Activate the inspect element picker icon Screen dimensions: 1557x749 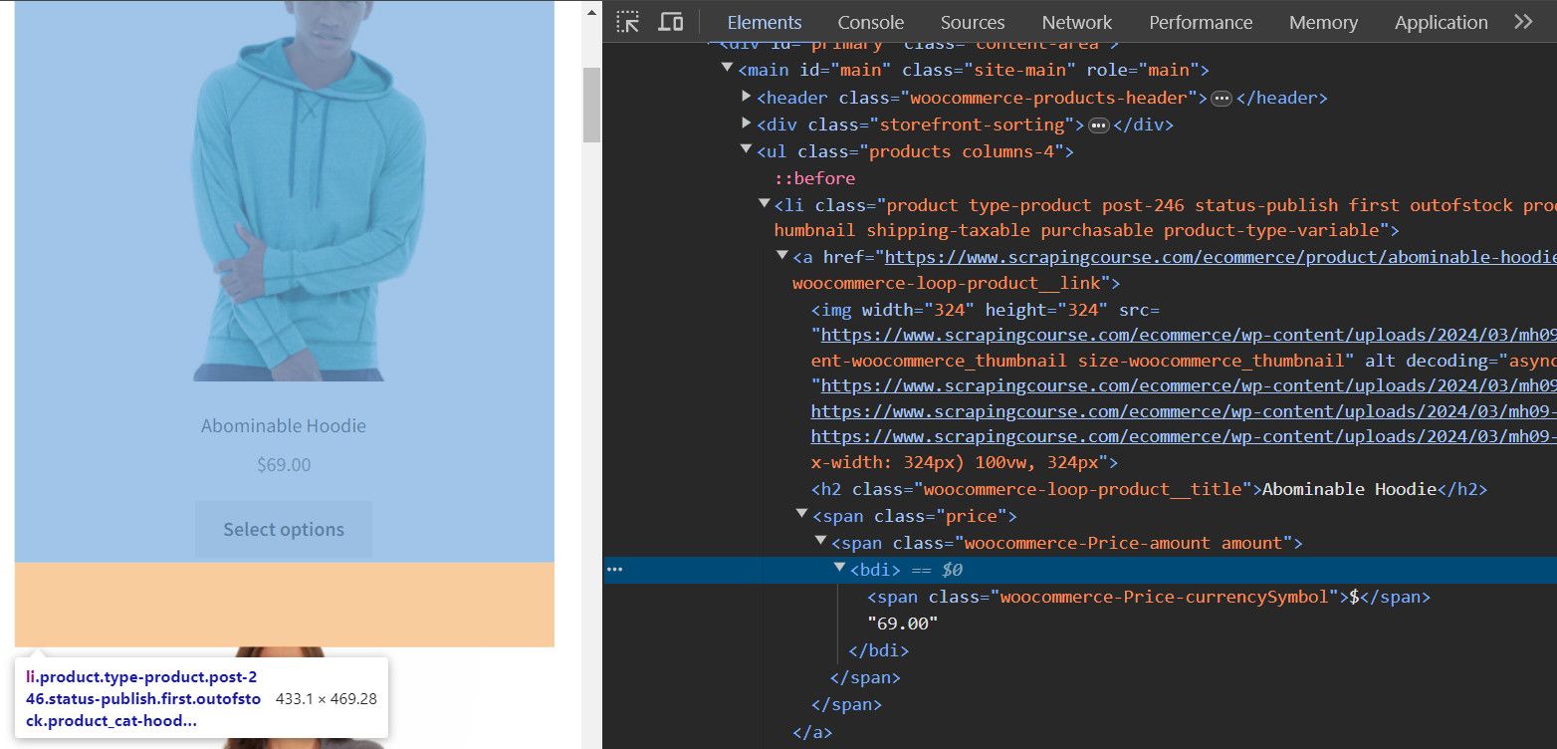(628, 22)
